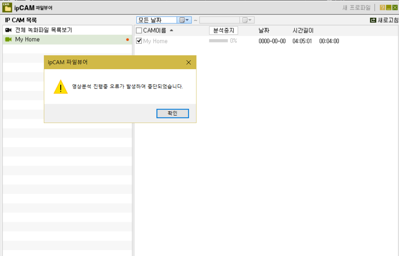Click the orange status dot on My Home
The width and height of the screenshot is (399, 256).
click(x=128, y=40)
